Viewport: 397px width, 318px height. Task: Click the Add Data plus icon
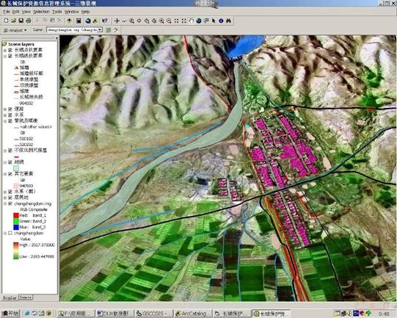click(69, 21)
